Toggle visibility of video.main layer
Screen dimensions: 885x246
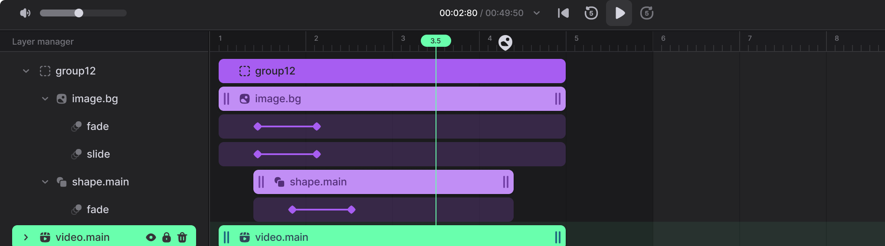pyautogui.click(x=151, y=237)
